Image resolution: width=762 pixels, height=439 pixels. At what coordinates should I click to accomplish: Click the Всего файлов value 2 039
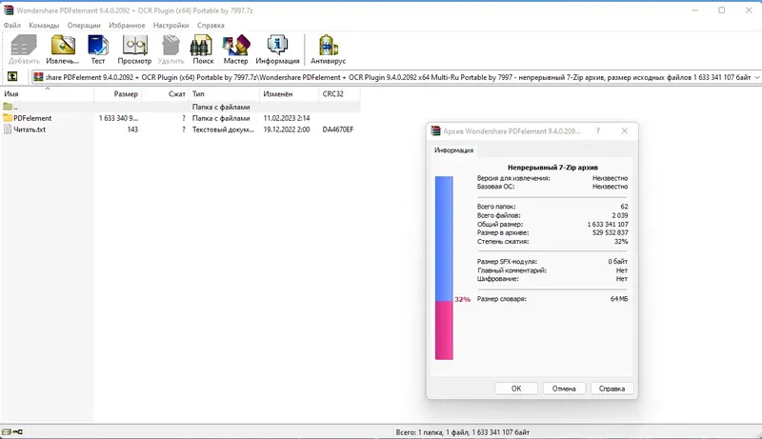coord(620,215)
